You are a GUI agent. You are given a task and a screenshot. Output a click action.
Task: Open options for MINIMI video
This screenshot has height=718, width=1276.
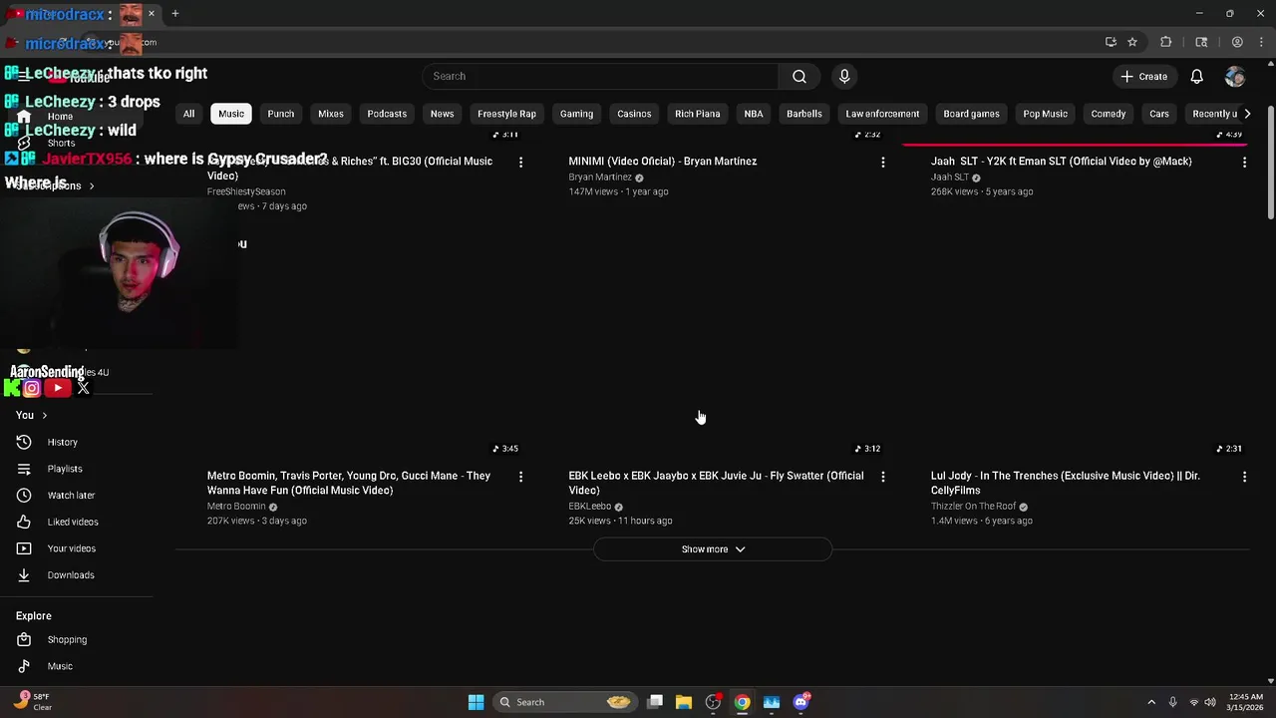pyautogui.click(x=882, y=162)
